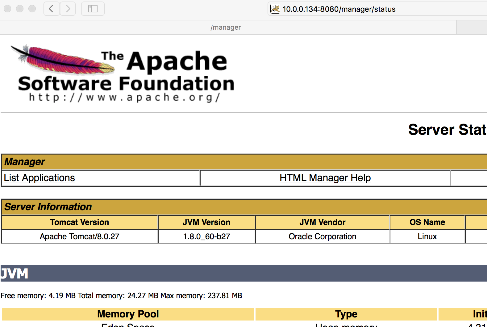Open the List Applications link
The height and width of the screenshot is (327, 487).
pyautogui.click(x=39, y=178)
